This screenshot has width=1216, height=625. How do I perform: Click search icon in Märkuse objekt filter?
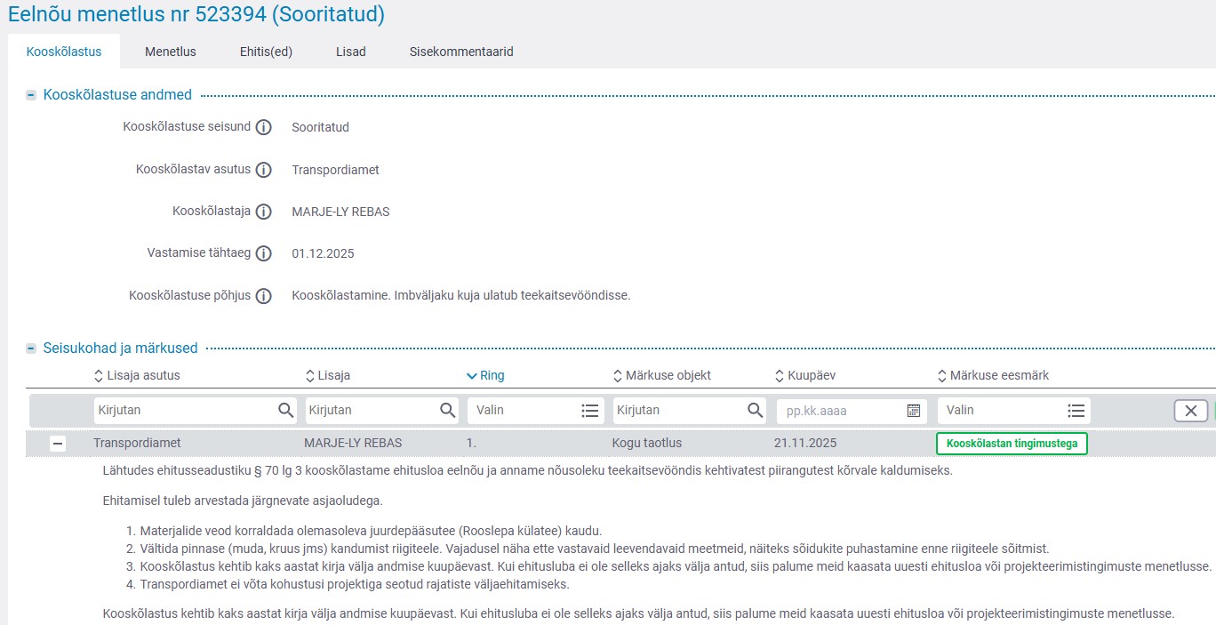(x=755, y=411)
